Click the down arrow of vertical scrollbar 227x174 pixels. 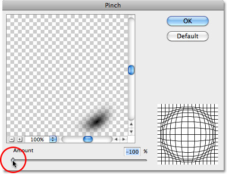pos(131,131)
